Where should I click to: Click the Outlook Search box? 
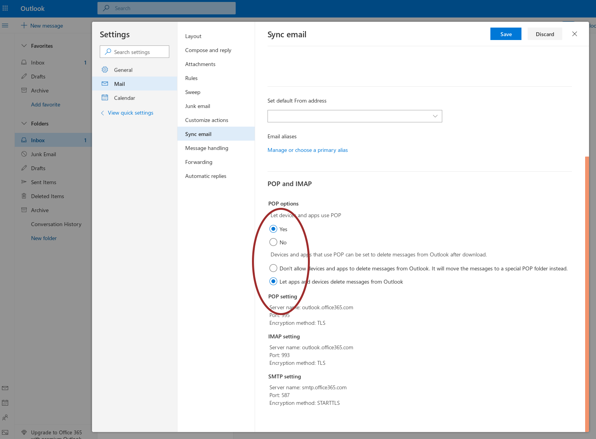pyautogui.click(x=167, y=8)
